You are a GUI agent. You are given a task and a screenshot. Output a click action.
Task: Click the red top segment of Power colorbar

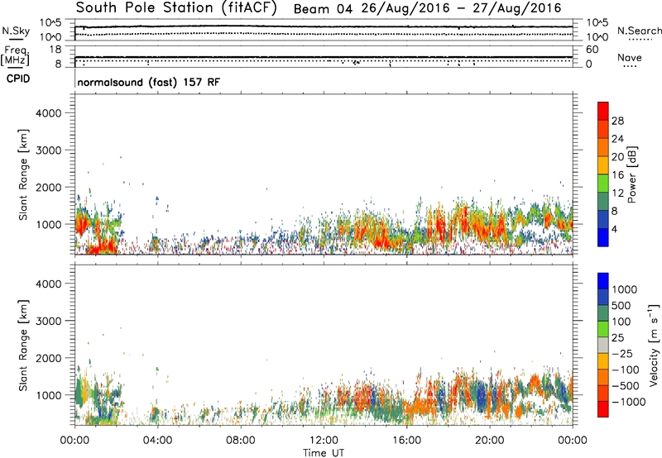[x=603, y=111]
